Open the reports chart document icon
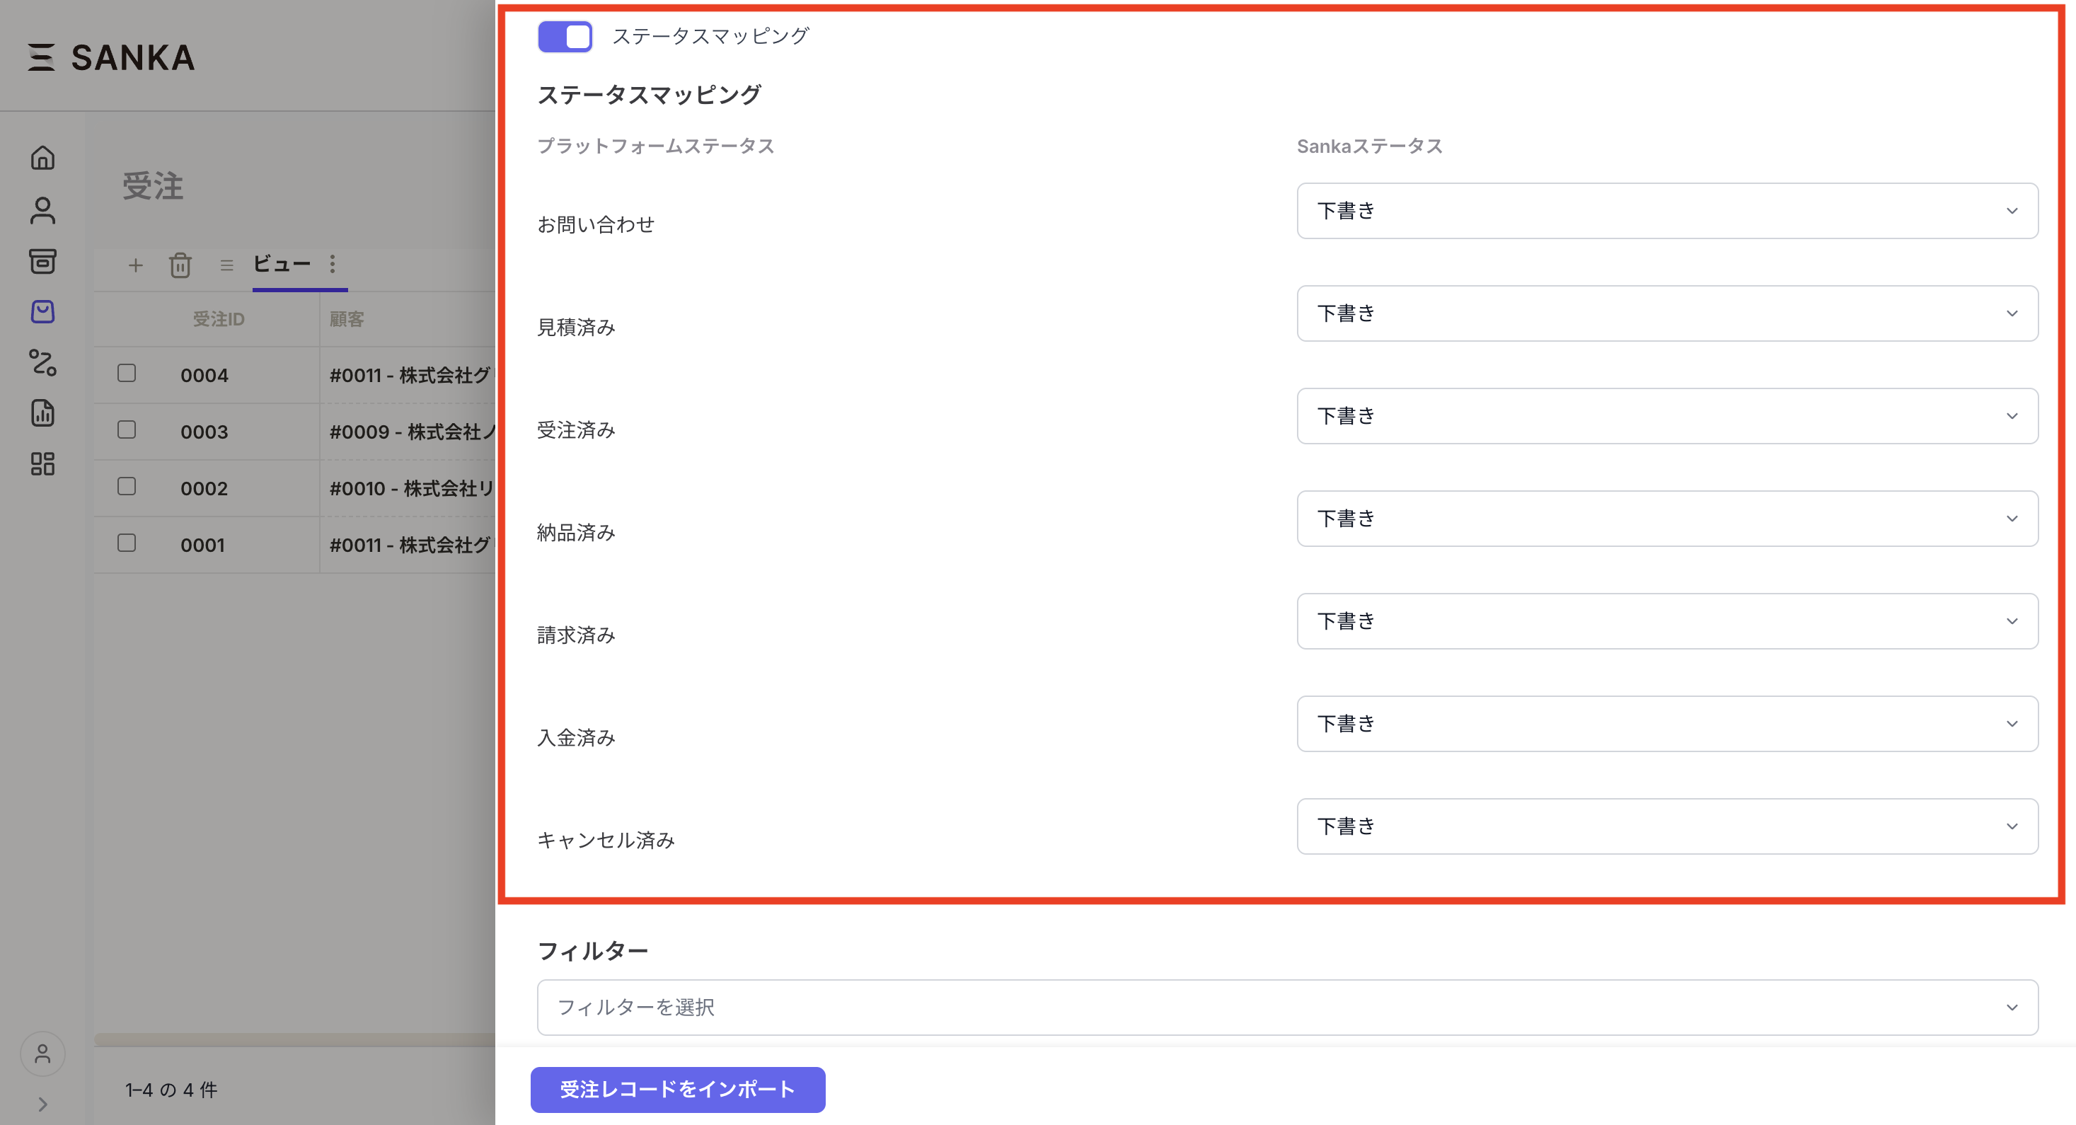Image resolution: width=2076 pixels, height=1125 pixels. [42, 413]
